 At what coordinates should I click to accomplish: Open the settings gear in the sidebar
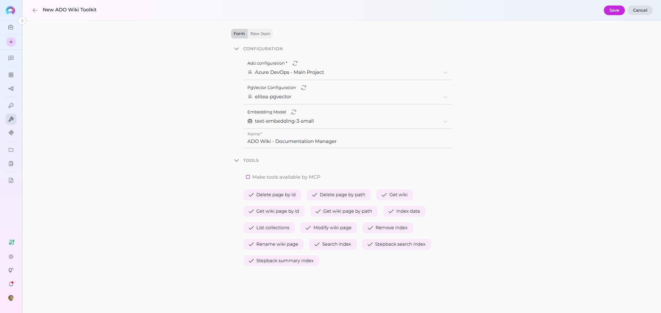pos(11,257)
